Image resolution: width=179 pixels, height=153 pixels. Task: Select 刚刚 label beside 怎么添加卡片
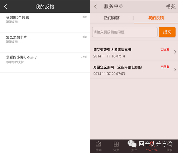85,37
